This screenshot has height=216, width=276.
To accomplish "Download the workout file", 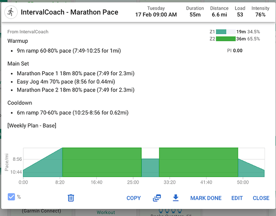I will pyautogui.click(x=175, y=198).
